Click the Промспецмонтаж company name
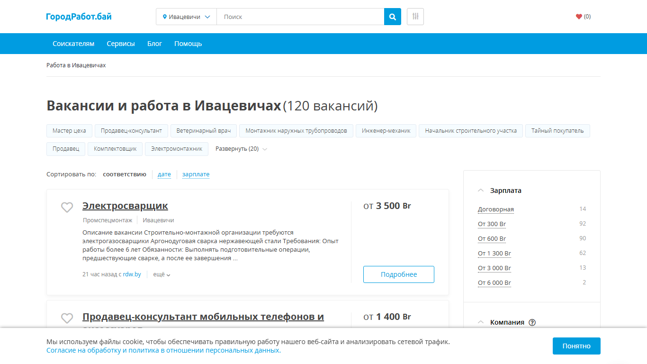 108,220
